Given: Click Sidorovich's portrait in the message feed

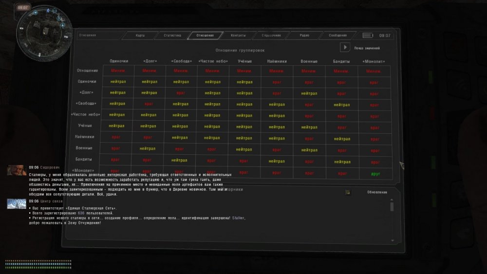Looking at the screenshot, I should pyautogui.click(x=17, y=170).
